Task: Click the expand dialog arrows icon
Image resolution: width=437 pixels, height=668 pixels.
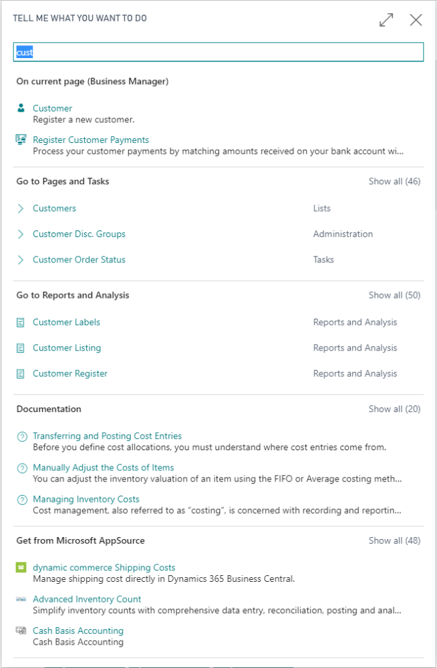Action: pos(386,20)
